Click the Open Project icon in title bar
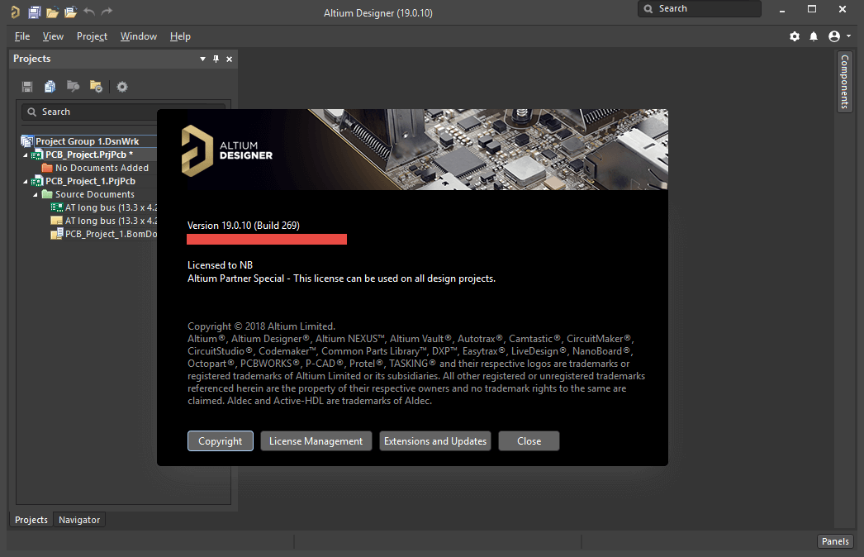The width and height of the screenshot is (864, 557). pos(70,12)
